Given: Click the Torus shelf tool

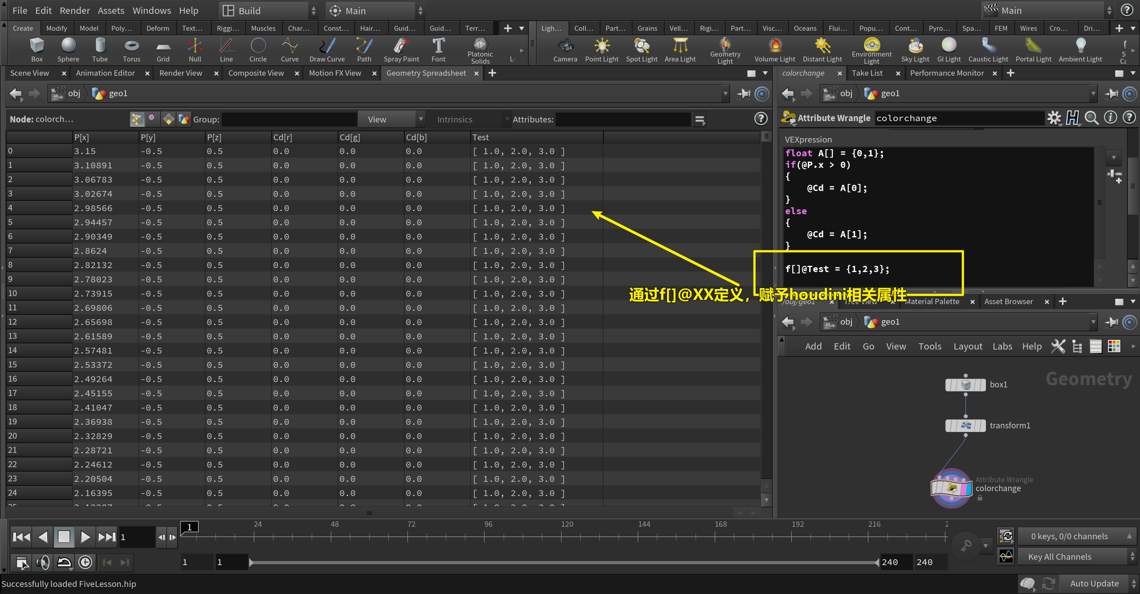Looking at the screenshot, I should click(131, 49).
